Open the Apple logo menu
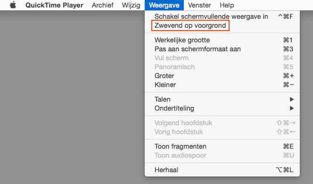The height and width of the screenshot is (184, 313). [x=13, y=5]
